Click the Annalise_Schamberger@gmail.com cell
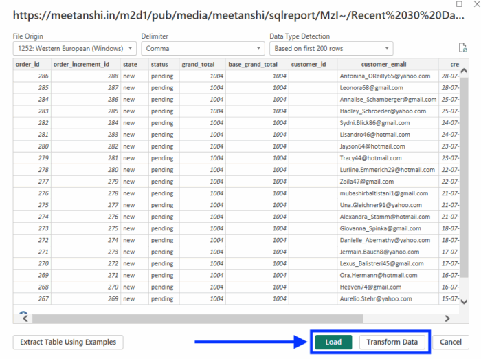 [388, 99]
